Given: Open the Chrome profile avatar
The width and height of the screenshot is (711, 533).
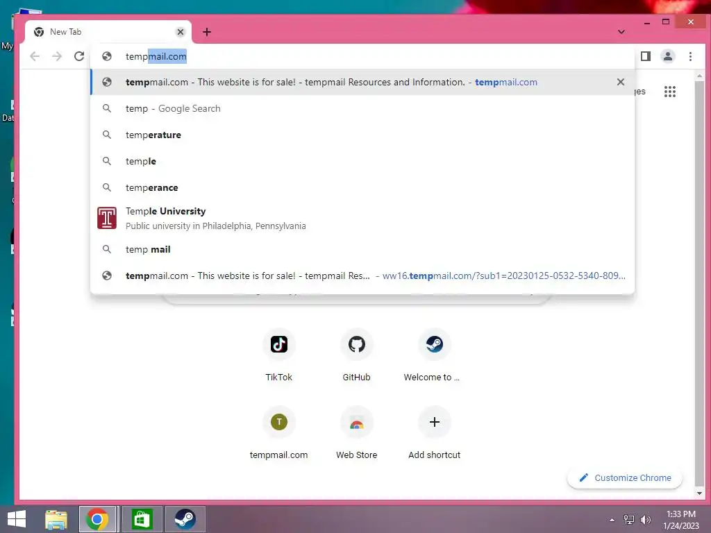Looking at the screenshot, I should tap(668, 56).
